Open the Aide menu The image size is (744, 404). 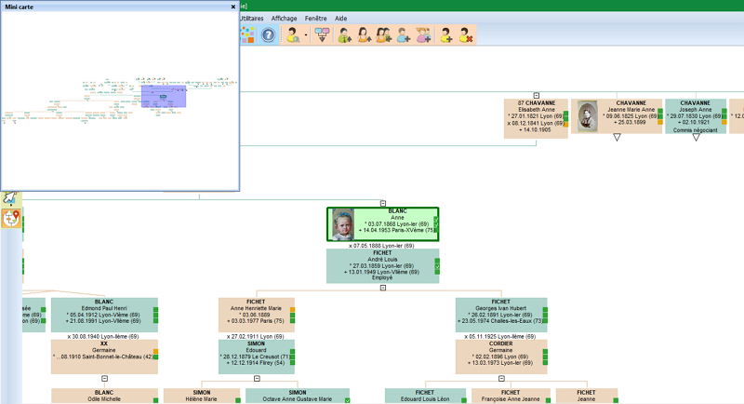[340, 18]
